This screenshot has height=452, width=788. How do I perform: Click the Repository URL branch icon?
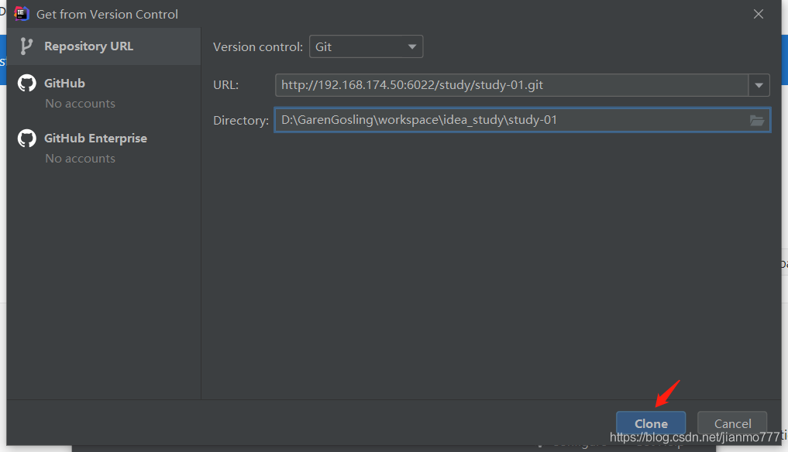tap(26, 46)
